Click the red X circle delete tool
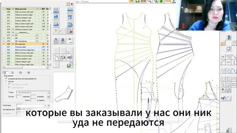 [x=223, y=90]
